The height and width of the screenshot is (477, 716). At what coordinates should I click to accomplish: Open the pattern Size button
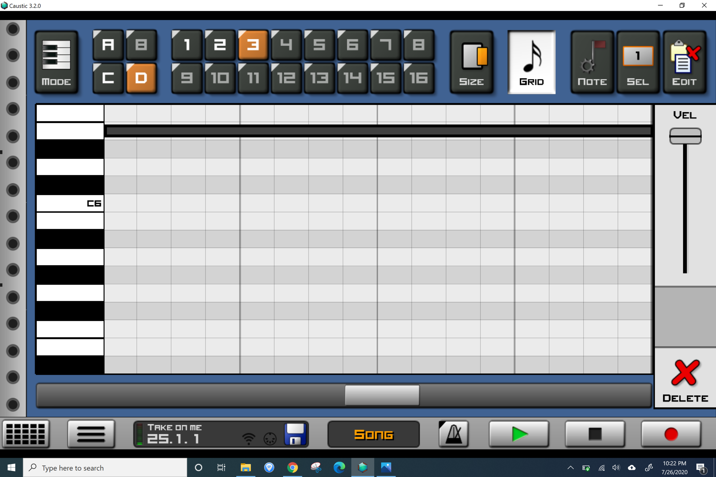pos(471,62)
